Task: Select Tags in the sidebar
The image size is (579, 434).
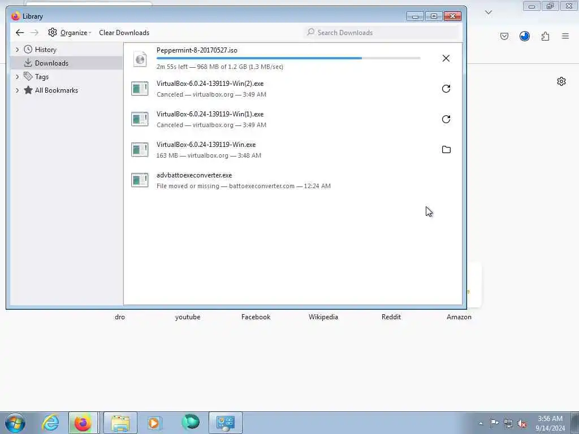Action: (x=42, y=77)
